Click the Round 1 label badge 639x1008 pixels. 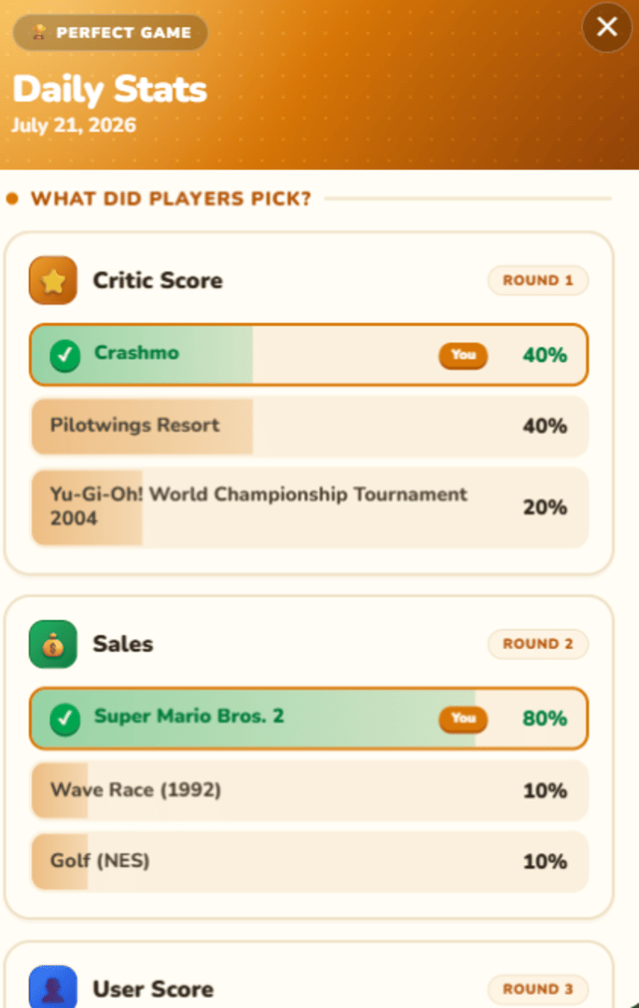click(538, 280)
